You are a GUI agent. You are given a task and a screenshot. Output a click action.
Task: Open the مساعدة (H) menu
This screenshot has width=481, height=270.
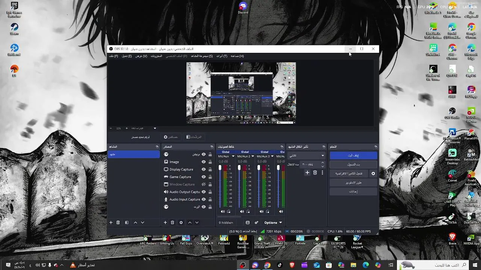(x=237, y=56)
